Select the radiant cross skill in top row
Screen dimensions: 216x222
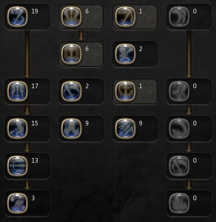pyautogui.click(x=71, y=17)
